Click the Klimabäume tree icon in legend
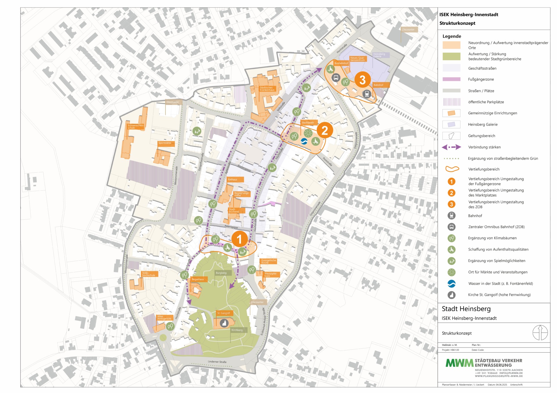 coord(451,238)
